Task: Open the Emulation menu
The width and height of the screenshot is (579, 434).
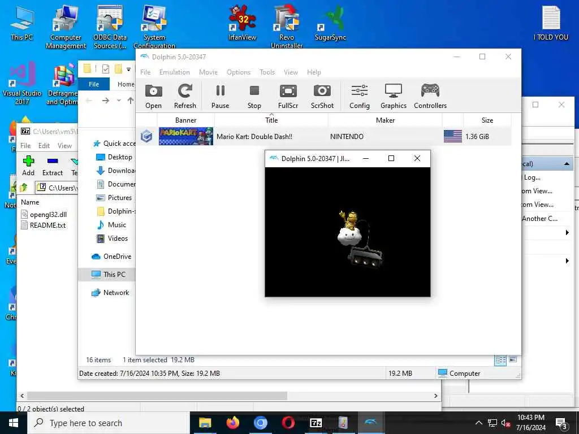Action: (174, 72)
